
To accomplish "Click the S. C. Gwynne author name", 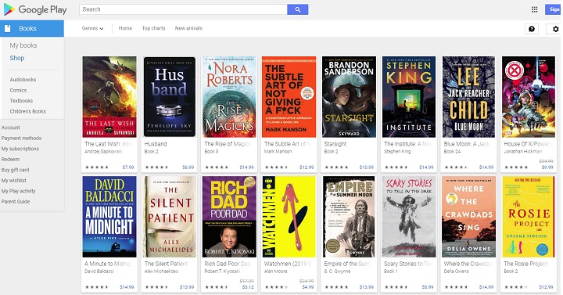I will pos(337,272).
